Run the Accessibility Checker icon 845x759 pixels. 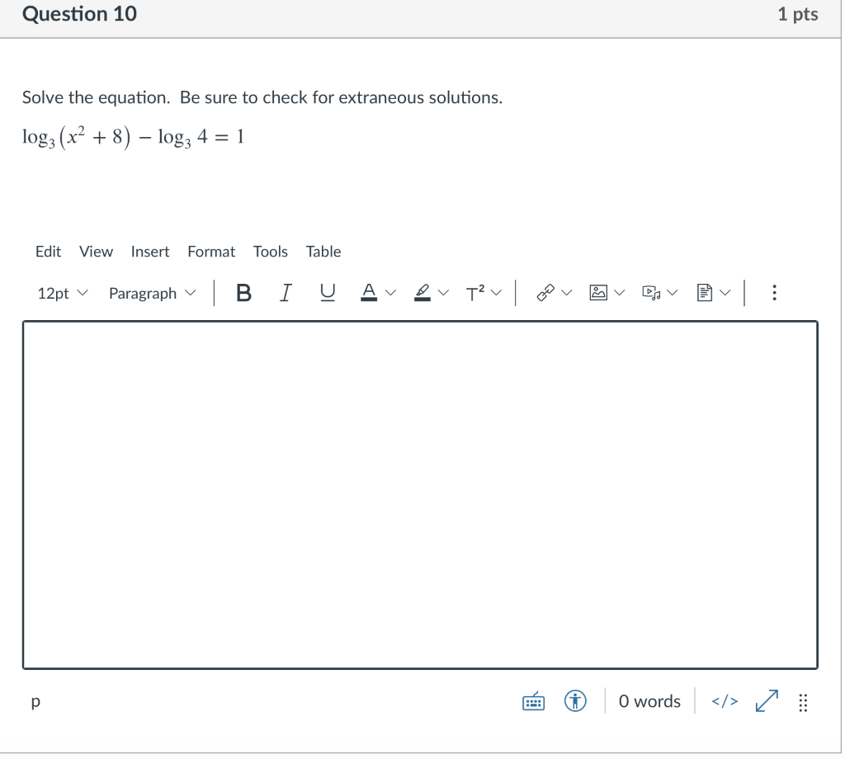tap(575, 700)
